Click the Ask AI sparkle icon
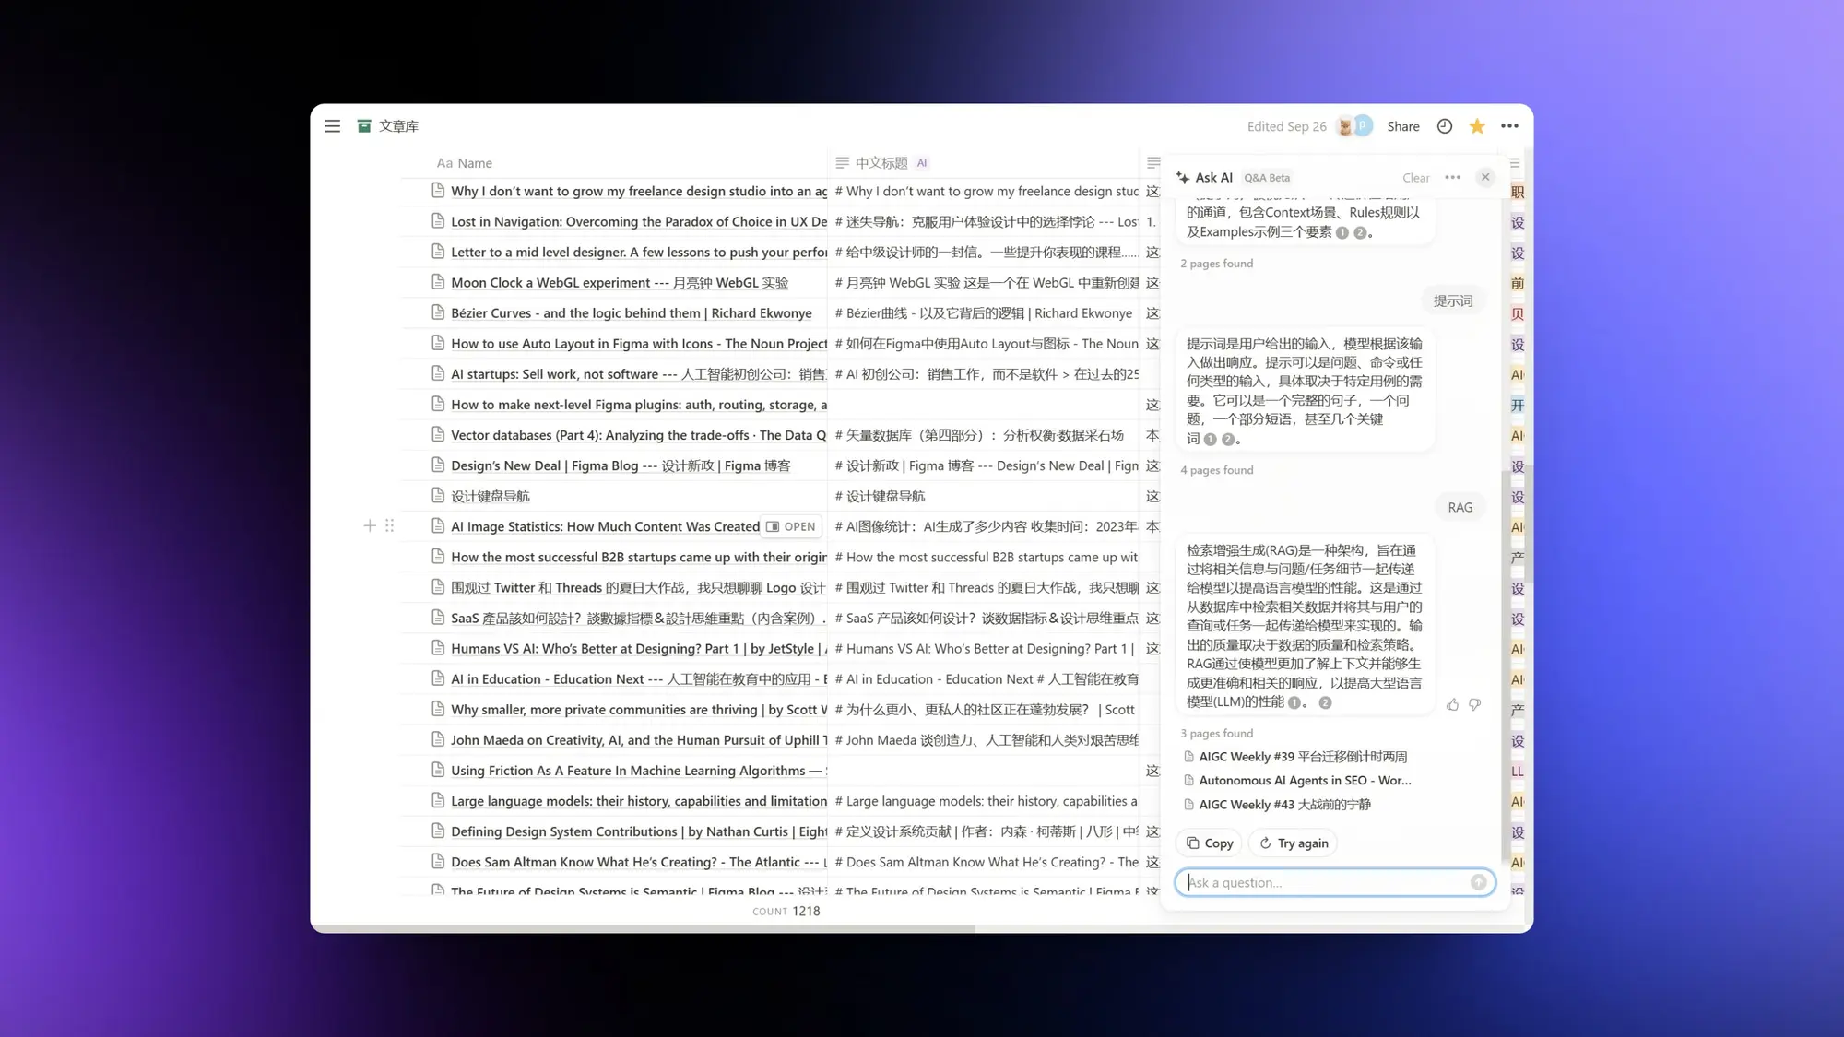1844x1037 pixels. coord(1183,177)
